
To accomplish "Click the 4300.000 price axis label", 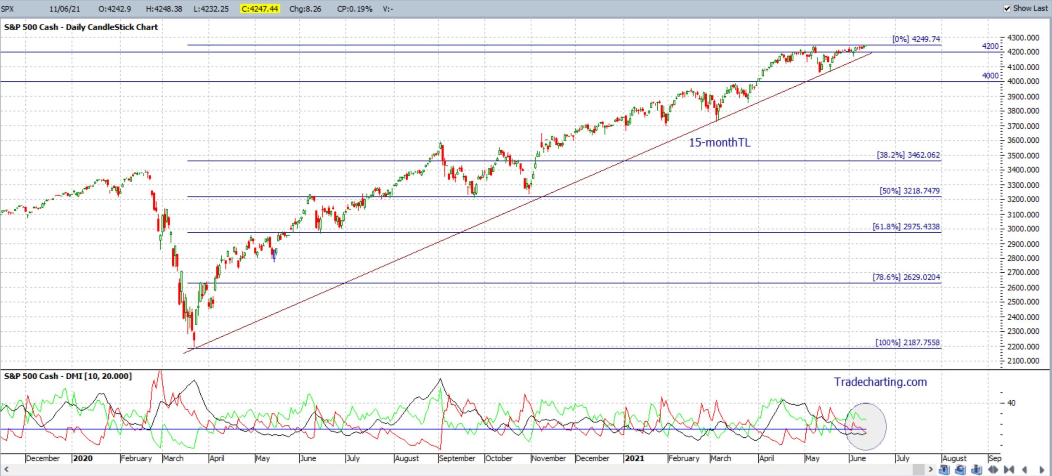I will tap(1023, 38).
